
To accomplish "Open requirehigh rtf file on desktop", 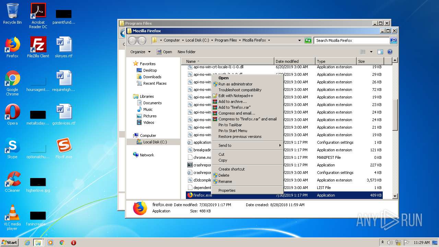I will pyautogui.click(x=64, y=81).
